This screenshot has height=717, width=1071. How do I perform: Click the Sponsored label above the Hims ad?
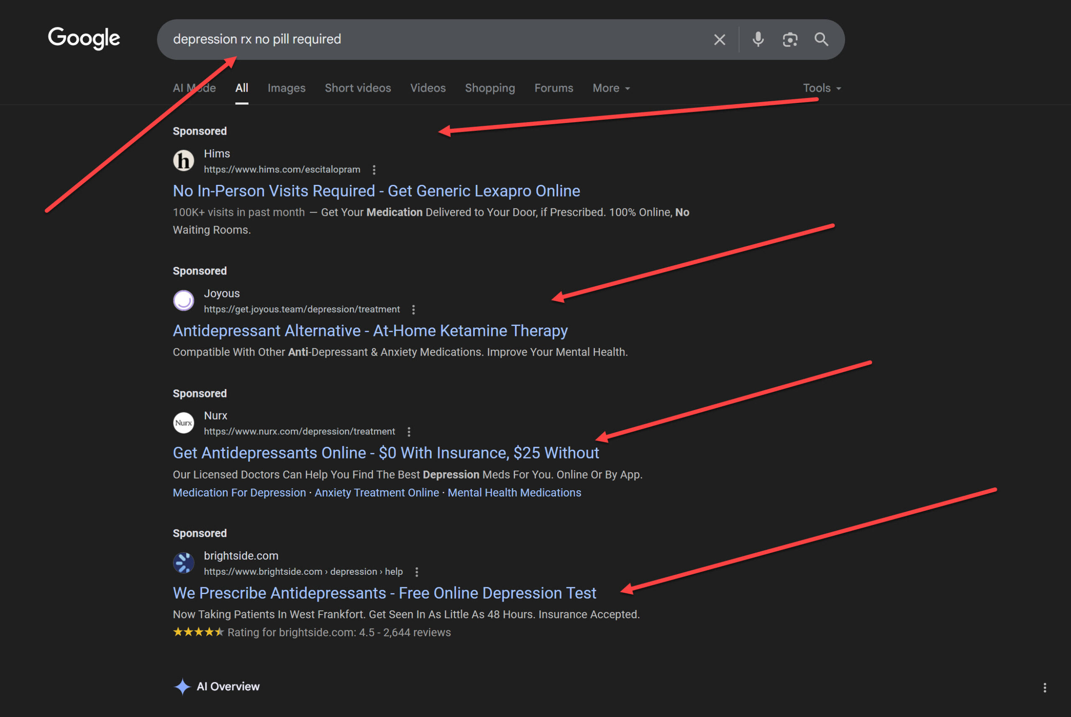[x=200, y=131]
